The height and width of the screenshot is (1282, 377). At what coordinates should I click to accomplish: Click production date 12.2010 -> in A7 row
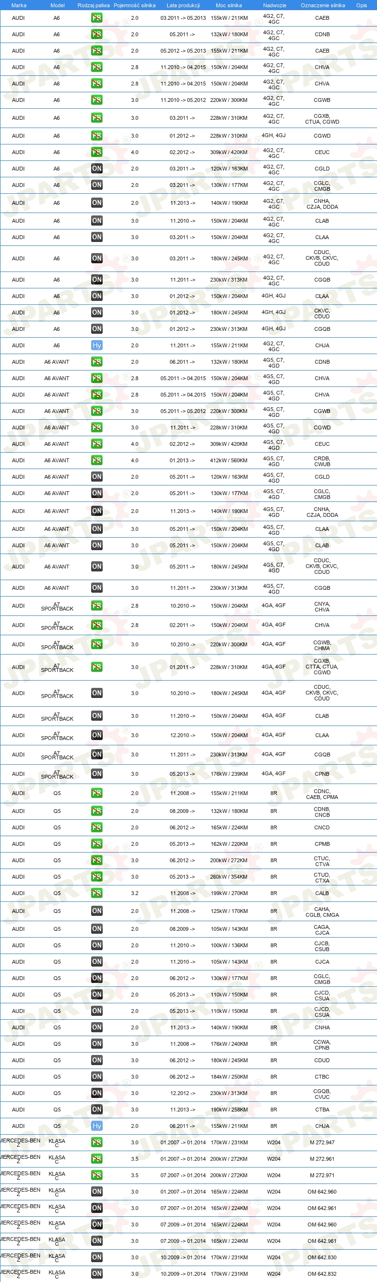[x=182, y=735]
